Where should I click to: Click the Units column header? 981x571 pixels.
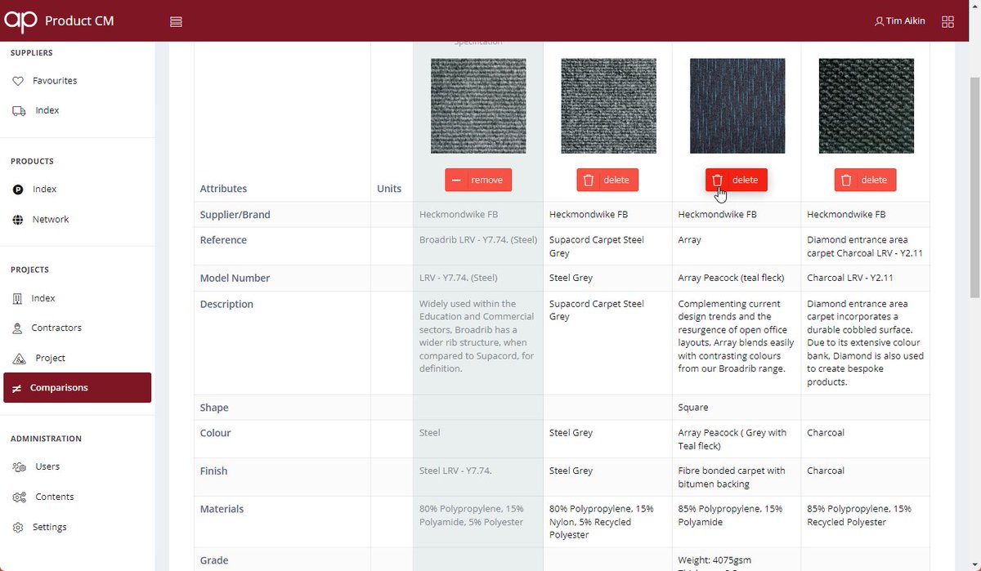point(389,189)
